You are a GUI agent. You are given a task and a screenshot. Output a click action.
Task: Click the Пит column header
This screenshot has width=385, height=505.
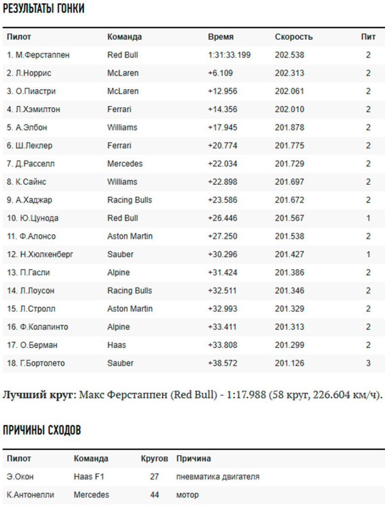pos(368,36)
